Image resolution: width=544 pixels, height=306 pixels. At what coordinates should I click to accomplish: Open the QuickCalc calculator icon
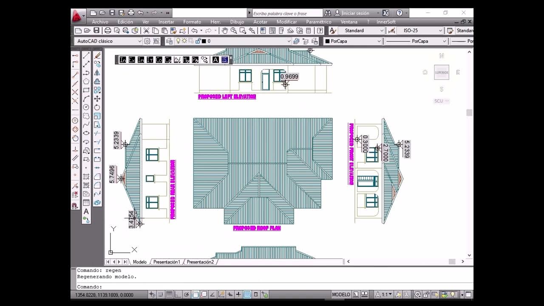pyautogui.click(x=308, y=30)
